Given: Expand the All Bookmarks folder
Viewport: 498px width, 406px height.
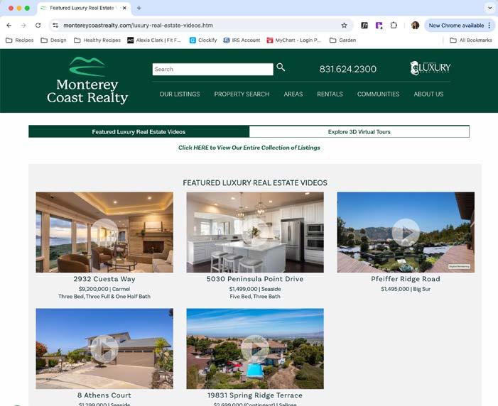Looking at the screenshot, I should coord(471,40).
